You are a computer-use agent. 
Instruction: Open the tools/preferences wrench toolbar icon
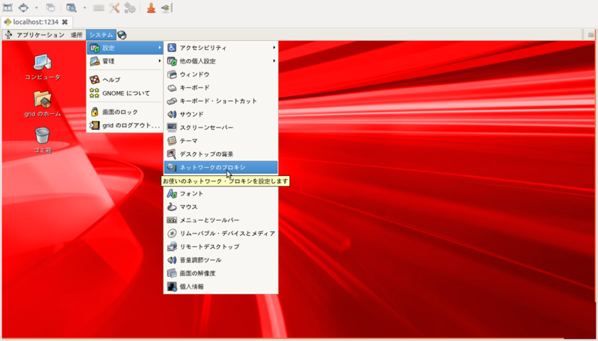click(x=114, y=7)
